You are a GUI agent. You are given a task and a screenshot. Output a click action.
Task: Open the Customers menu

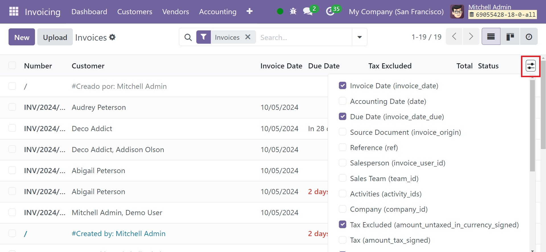tap(135, 12)
